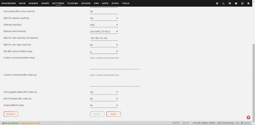This screenshot has height=125, width=255.
Task: Click the Logout icon in top bar
Action: [217, 3]
